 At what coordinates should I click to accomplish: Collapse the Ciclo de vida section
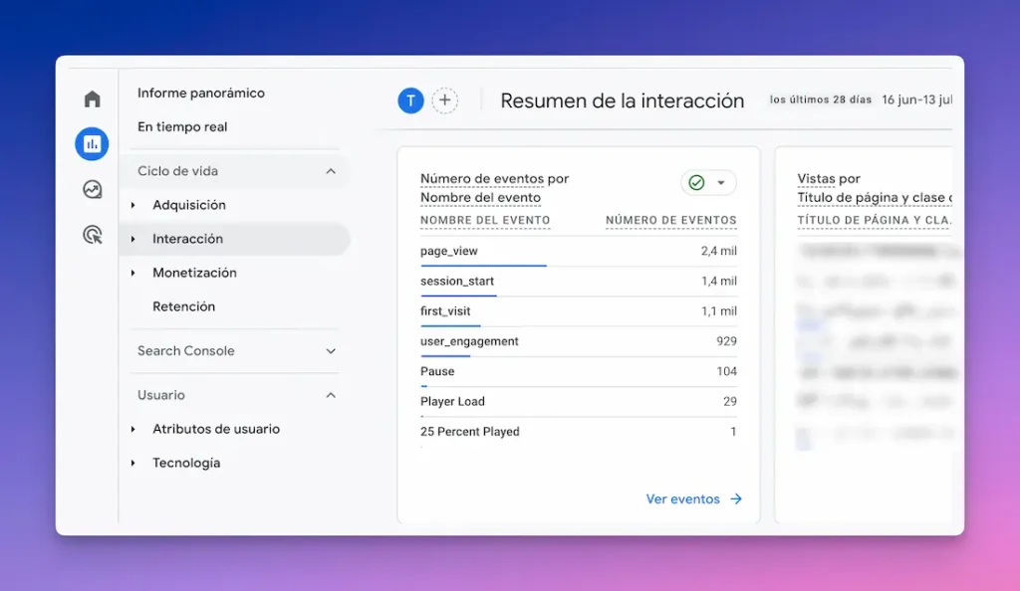pos(329,170)
